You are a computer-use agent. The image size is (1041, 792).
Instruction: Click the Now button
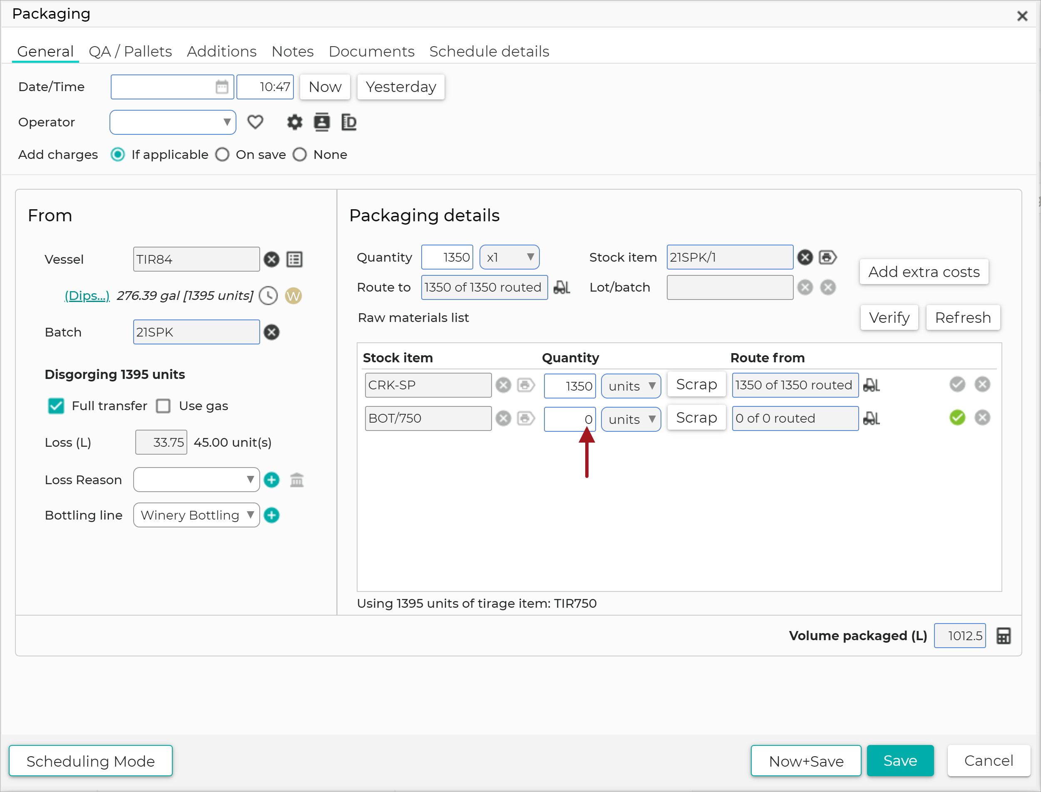tap(325, 87)
